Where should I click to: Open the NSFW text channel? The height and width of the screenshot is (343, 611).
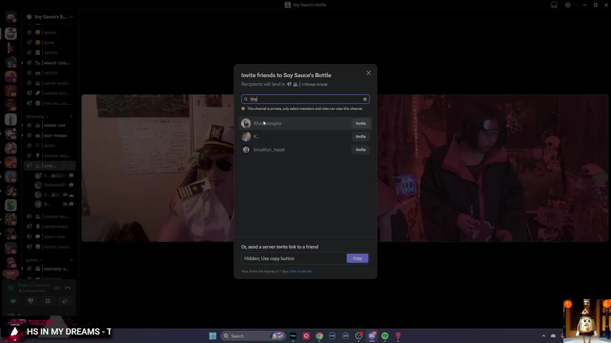50,42
